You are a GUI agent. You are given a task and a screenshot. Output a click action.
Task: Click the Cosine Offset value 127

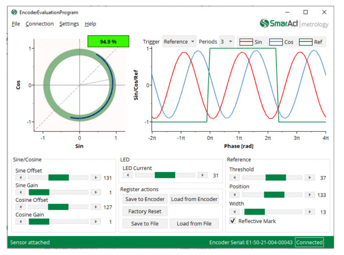pyautogui.click(x=107, y=207)
